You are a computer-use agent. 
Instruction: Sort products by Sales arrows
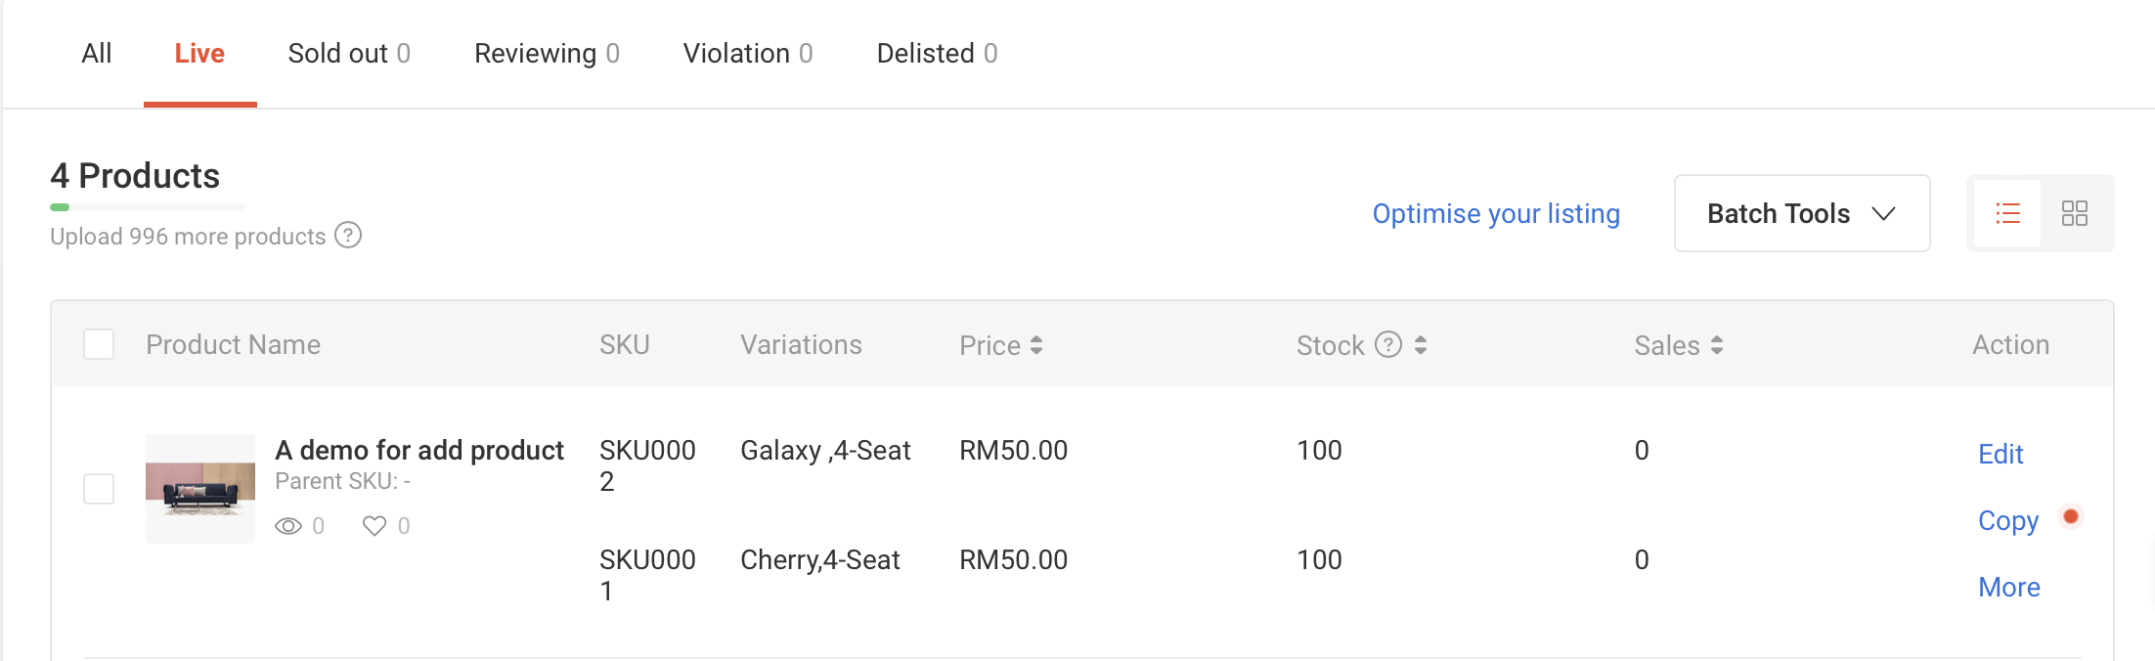coord(1717,345)
